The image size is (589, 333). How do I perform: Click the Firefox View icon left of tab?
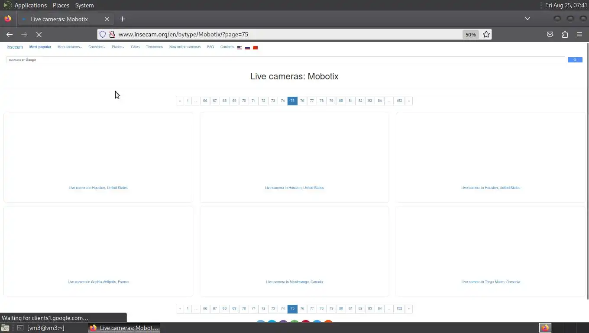pyautogui.click(x=7, y=19)
